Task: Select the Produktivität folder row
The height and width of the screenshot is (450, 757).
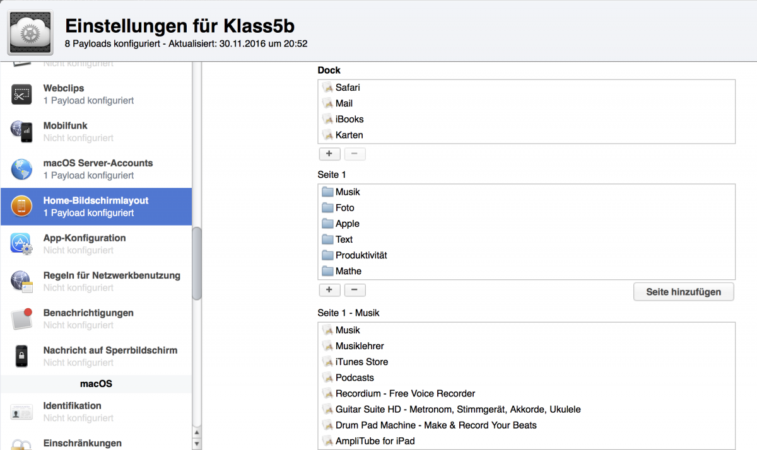Action: click(x=527, y=255)
